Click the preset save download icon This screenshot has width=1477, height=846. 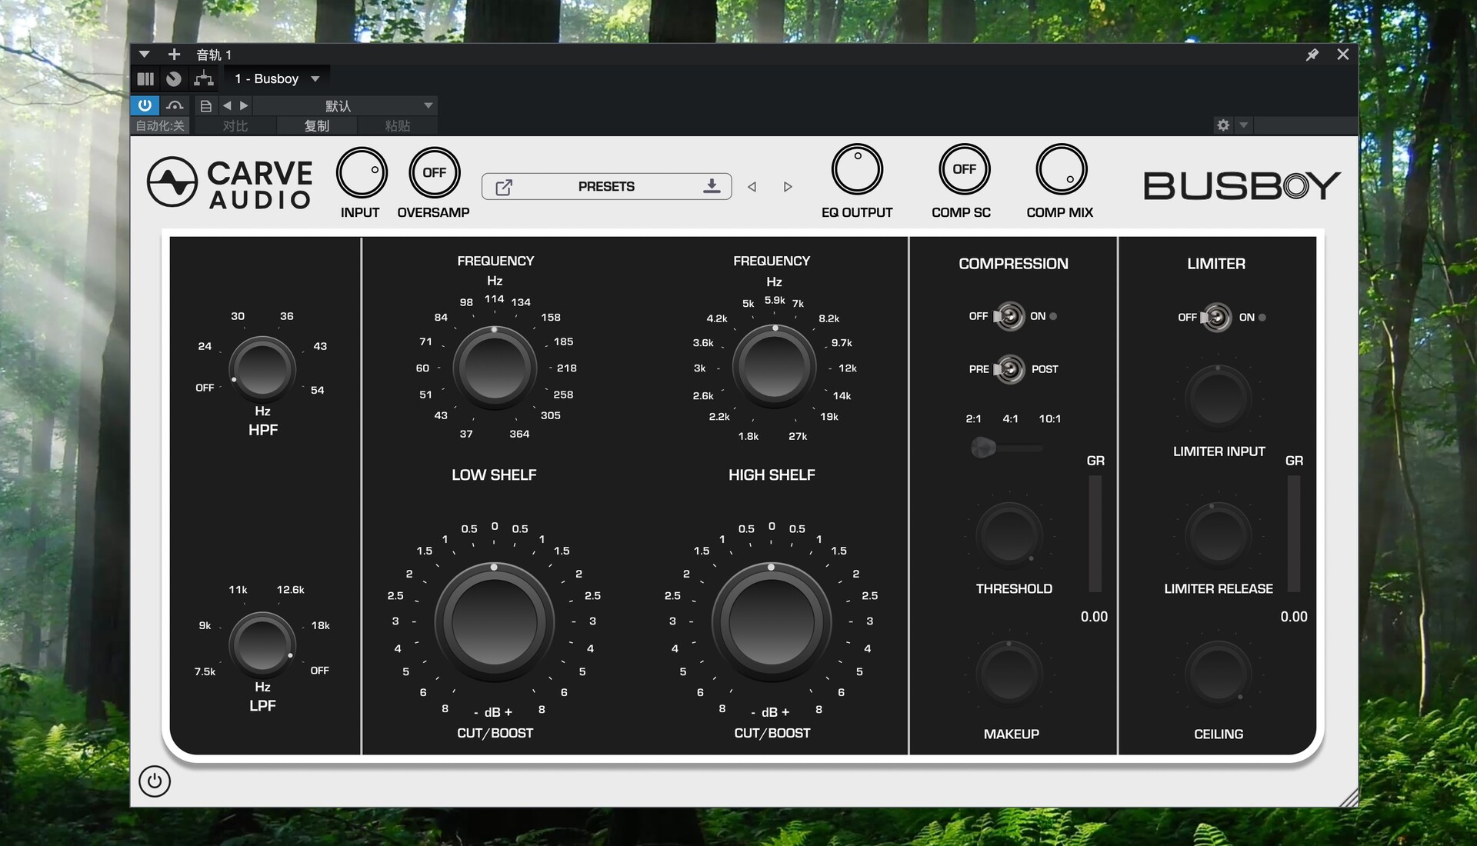tap(712, 186)
